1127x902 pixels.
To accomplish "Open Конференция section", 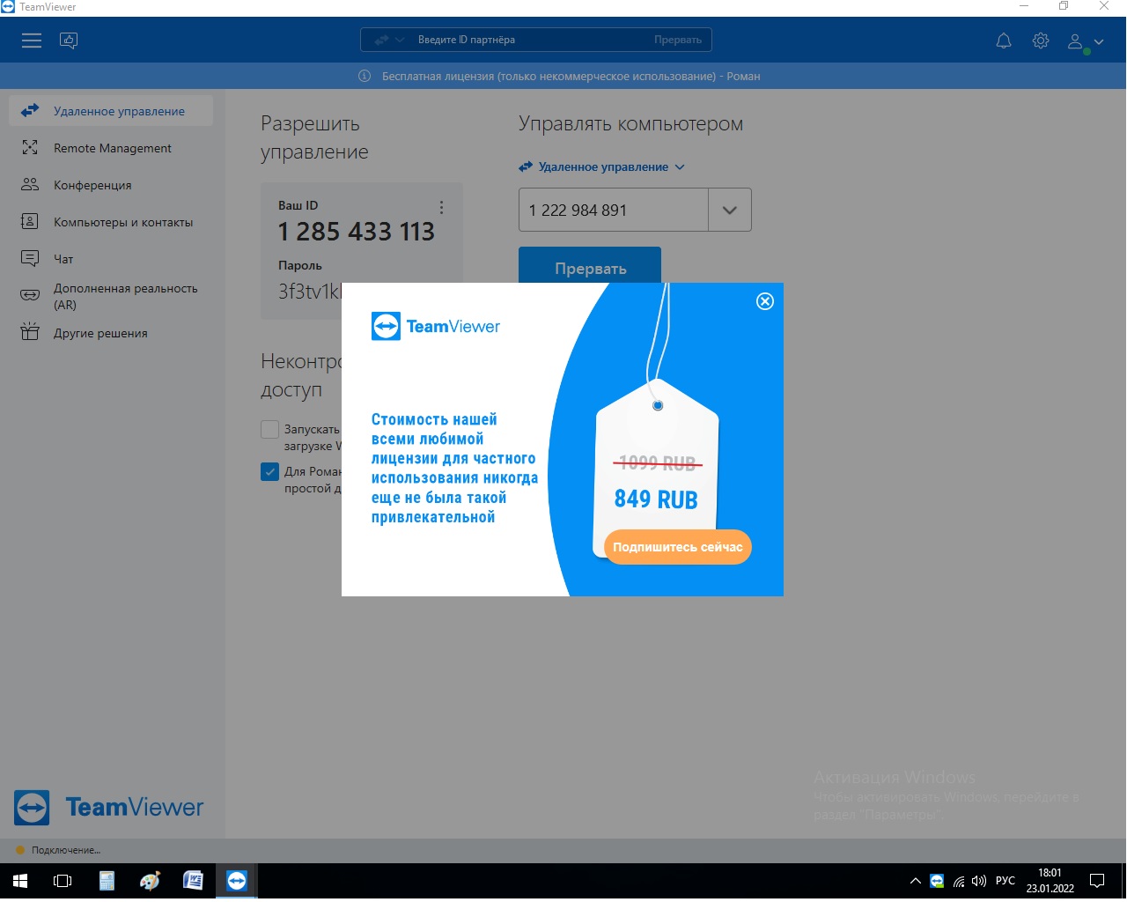I will click(111, 185).
